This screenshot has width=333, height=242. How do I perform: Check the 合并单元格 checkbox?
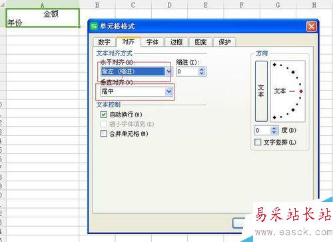(104, 133)
